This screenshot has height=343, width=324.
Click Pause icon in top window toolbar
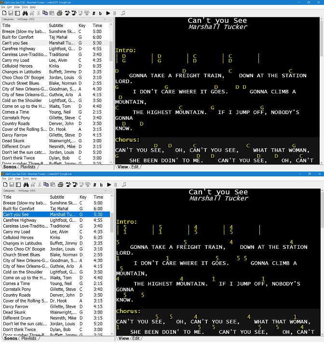click(x=115, y=13)
